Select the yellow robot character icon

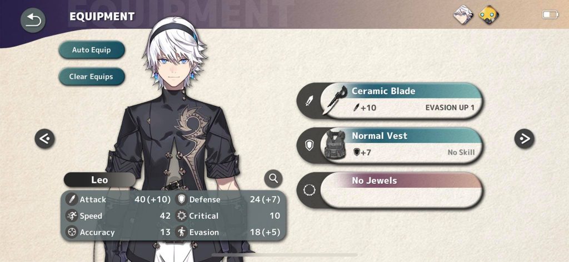pos(488,15)
